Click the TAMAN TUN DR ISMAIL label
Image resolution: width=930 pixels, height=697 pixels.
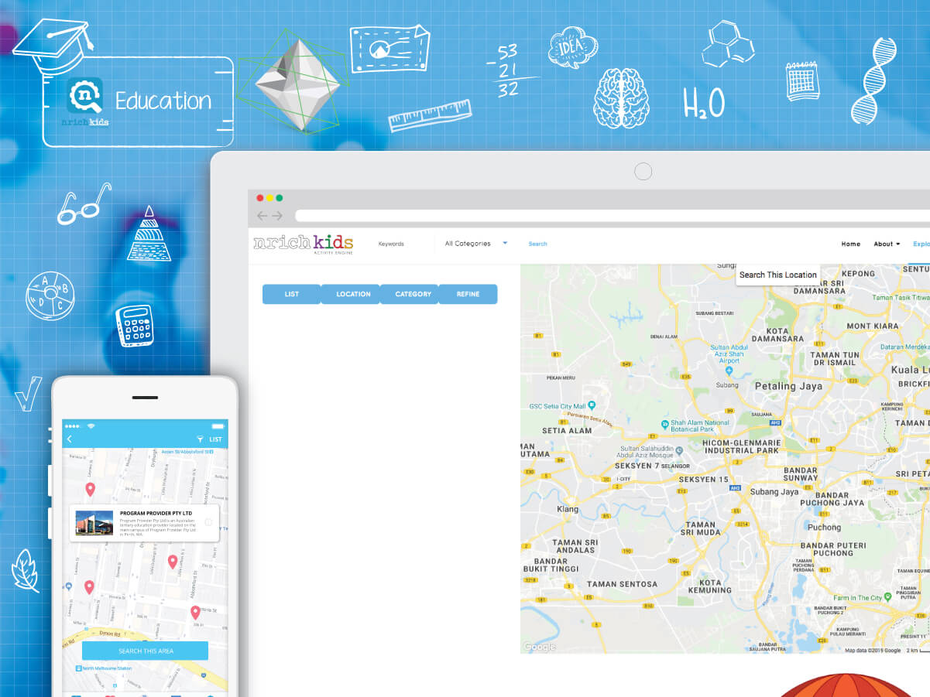835,359
